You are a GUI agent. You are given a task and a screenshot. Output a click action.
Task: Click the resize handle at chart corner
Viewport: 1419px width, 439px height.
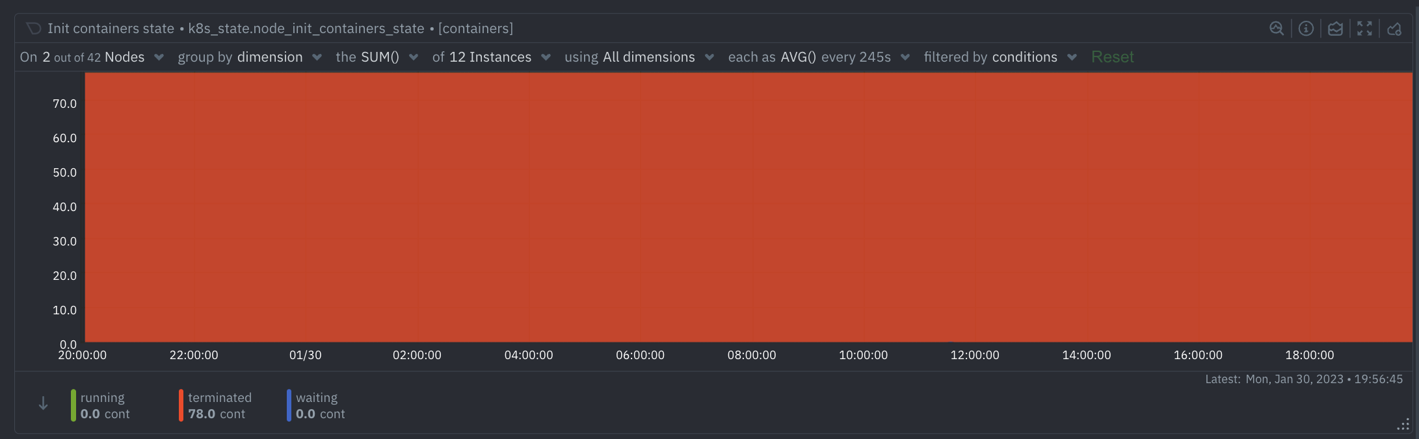pos(1403,425)
